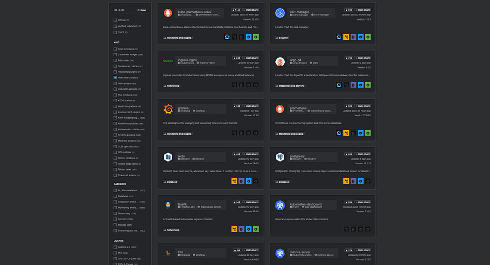Check the Argo templates kind filter
The height and width of the screenshot is (265, 490).
click(115, 49)
